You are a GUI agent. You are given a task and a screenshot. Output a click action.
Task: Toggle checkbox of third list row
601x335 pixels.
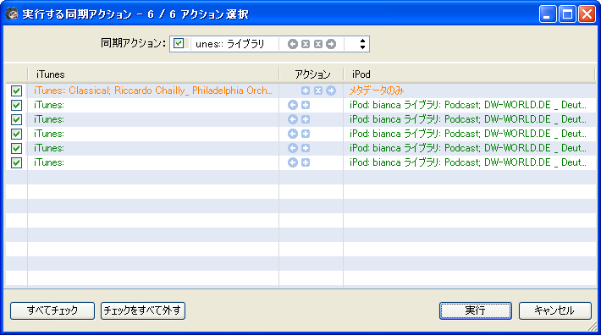pyautogui.click(x=16, y=119)
